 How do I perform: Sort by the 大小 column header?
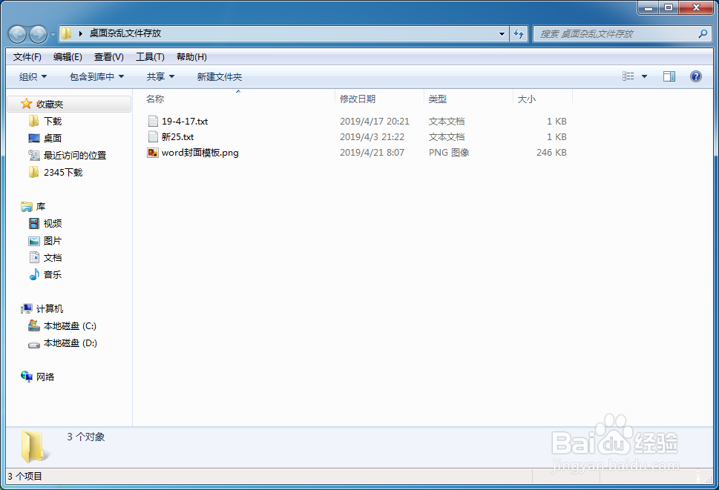(x=526, y=99)
